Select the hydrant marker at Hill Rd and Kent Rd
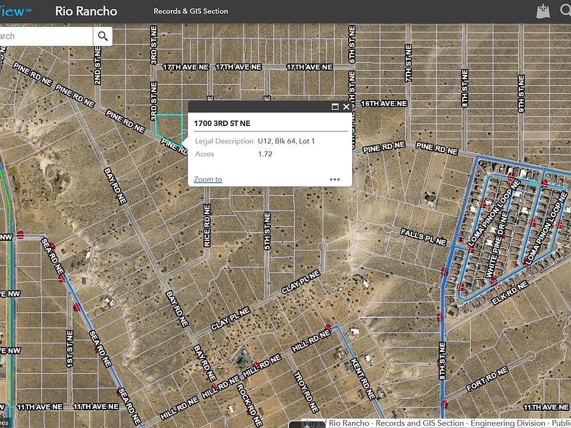 (328, 326)
